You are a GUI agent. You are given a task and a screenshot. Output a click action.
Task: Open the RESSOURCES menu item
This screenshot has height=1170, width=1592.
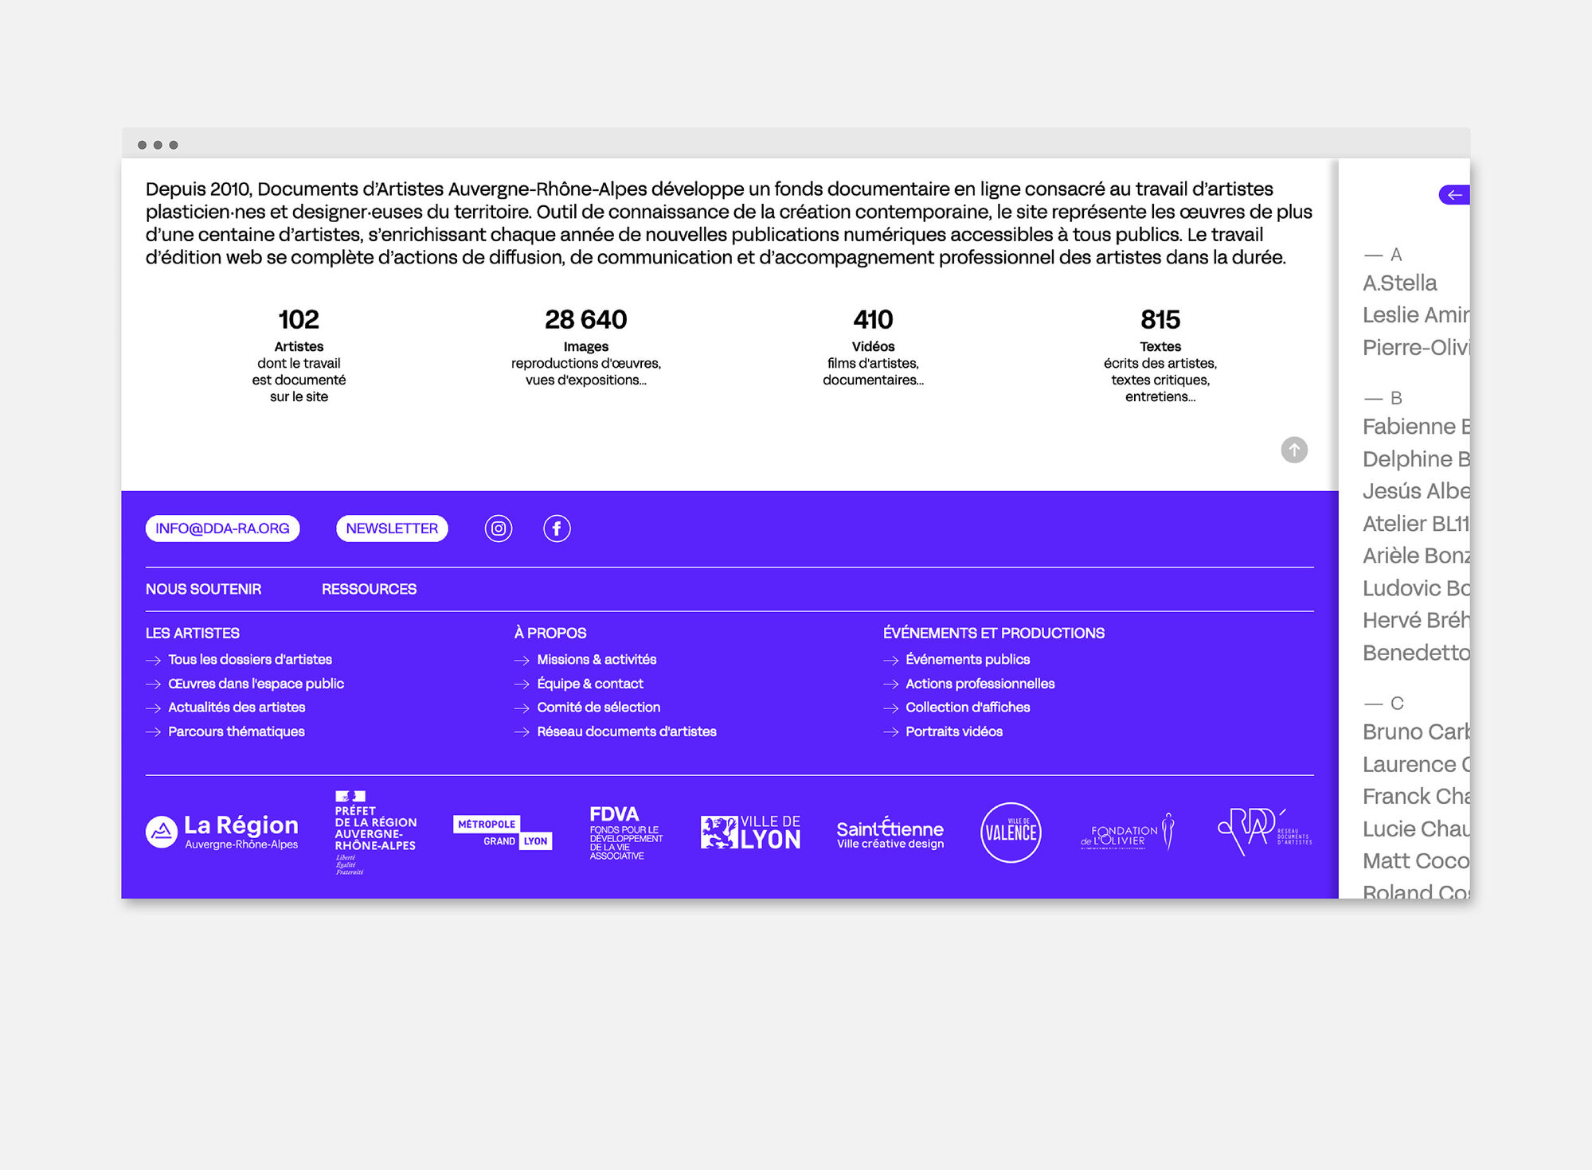(369, 589)
